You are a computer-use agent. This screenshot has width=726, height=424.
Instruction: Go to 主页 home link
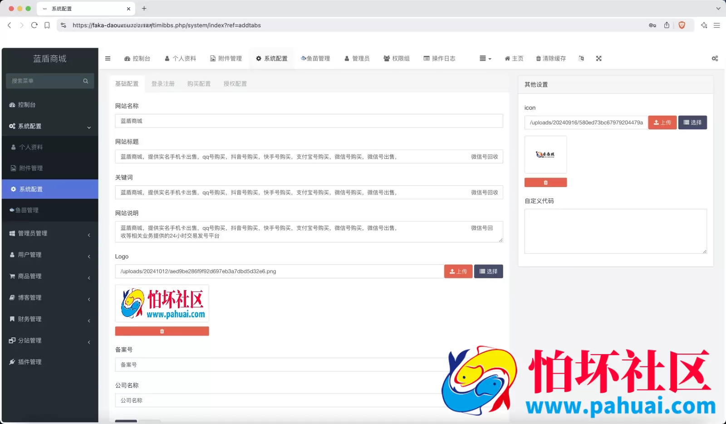pyautogui.click(x=514, y=59)
